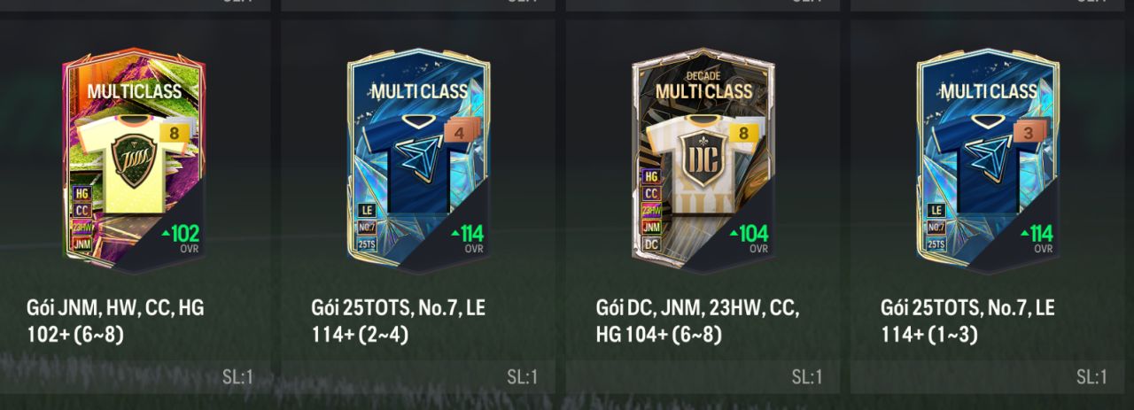
Task: Open Gói 25TOTS, No.7, LE 114+ (2~4)
Action: [x=399, y=321]
